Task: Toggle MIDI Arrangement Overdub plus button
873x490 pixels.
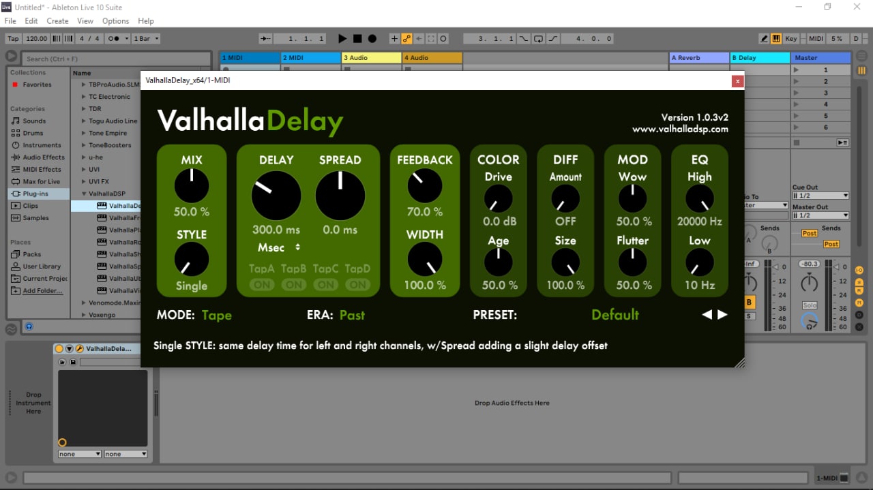Action: [394, 39]
